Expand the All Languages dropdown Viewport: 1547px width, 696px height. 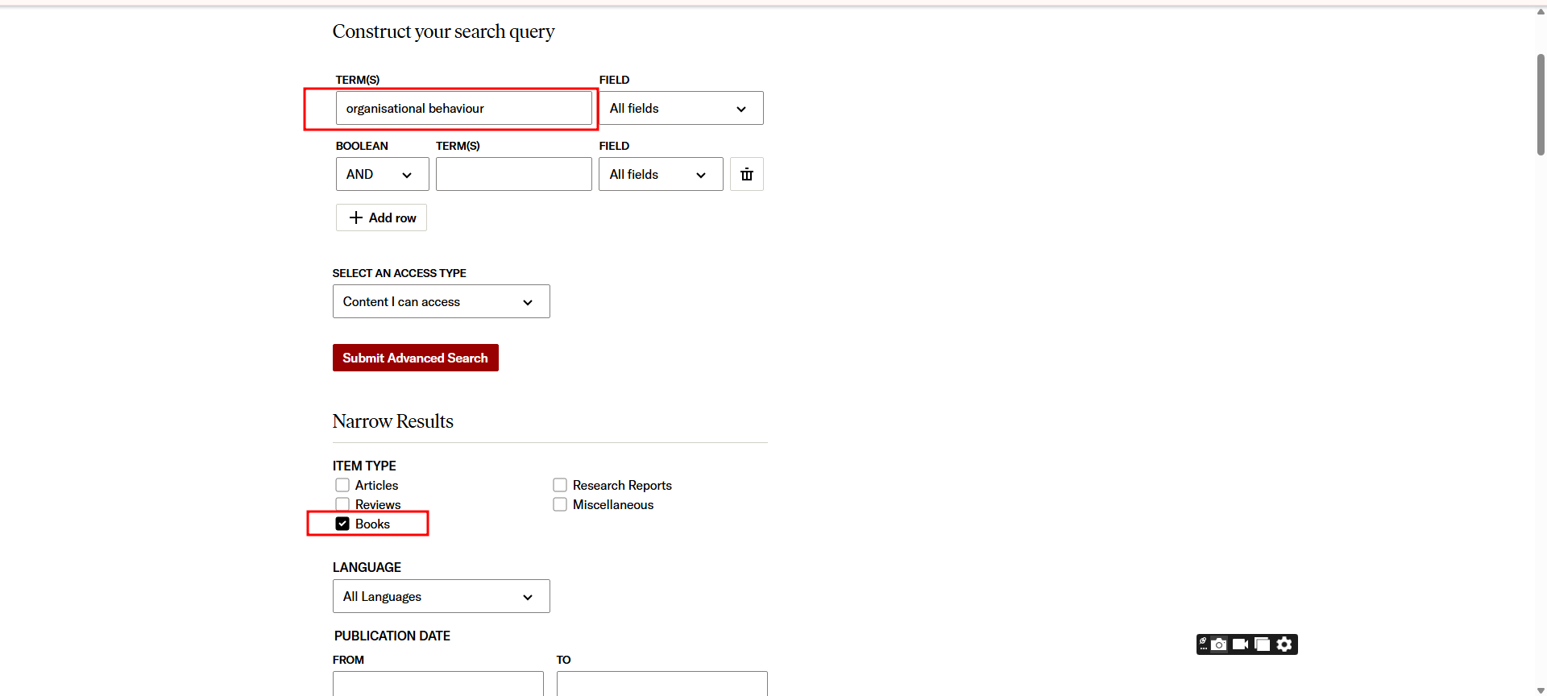click(x=441, y=596)
